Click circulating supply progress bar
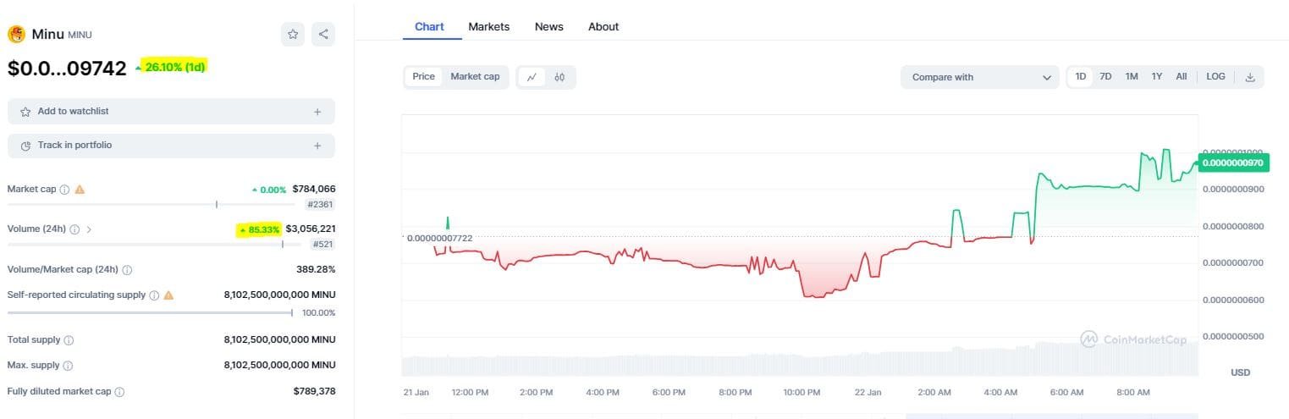This screenshot has height=419, width=1289. pyautogui.click(x=150, y=313)
